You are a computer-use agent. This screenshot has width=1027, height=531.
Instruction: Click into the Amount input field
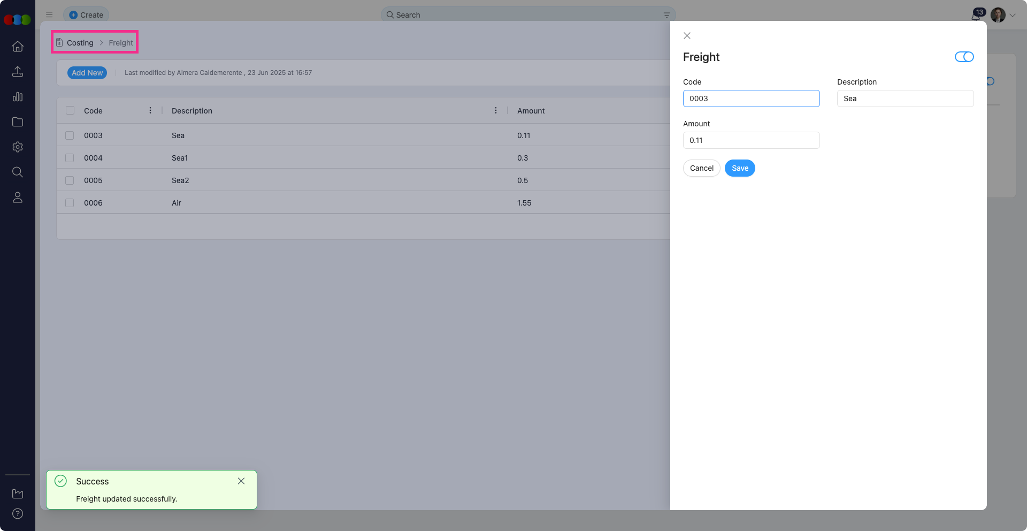coord(751,140)
